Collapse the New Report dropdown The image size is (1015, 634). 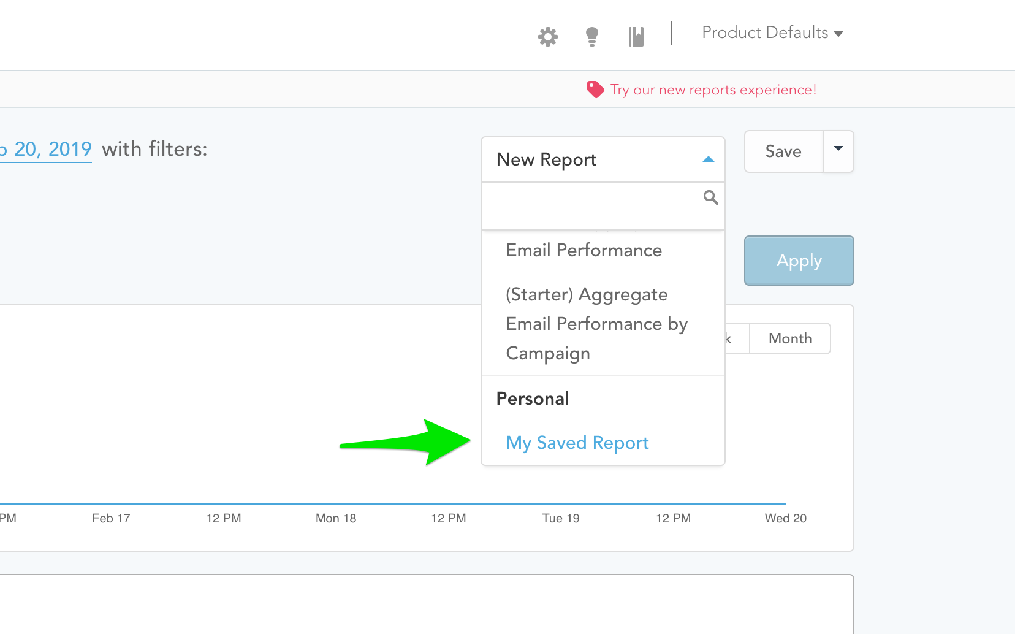[x=603, y=159]
